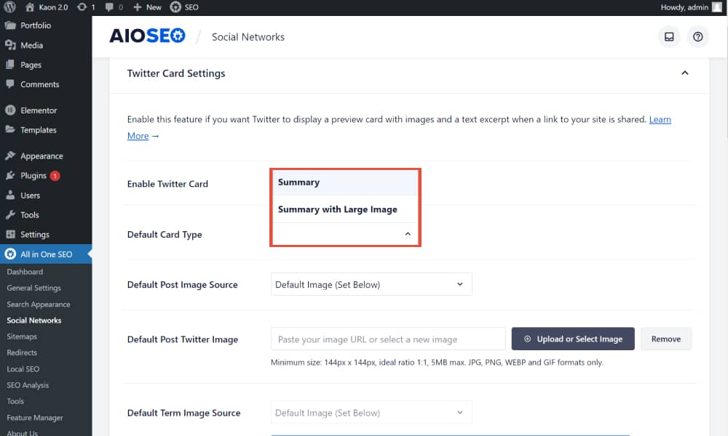728x436 pixels.
Task: Choose Summary with Large Image option
Action: (x=338, y=209)
